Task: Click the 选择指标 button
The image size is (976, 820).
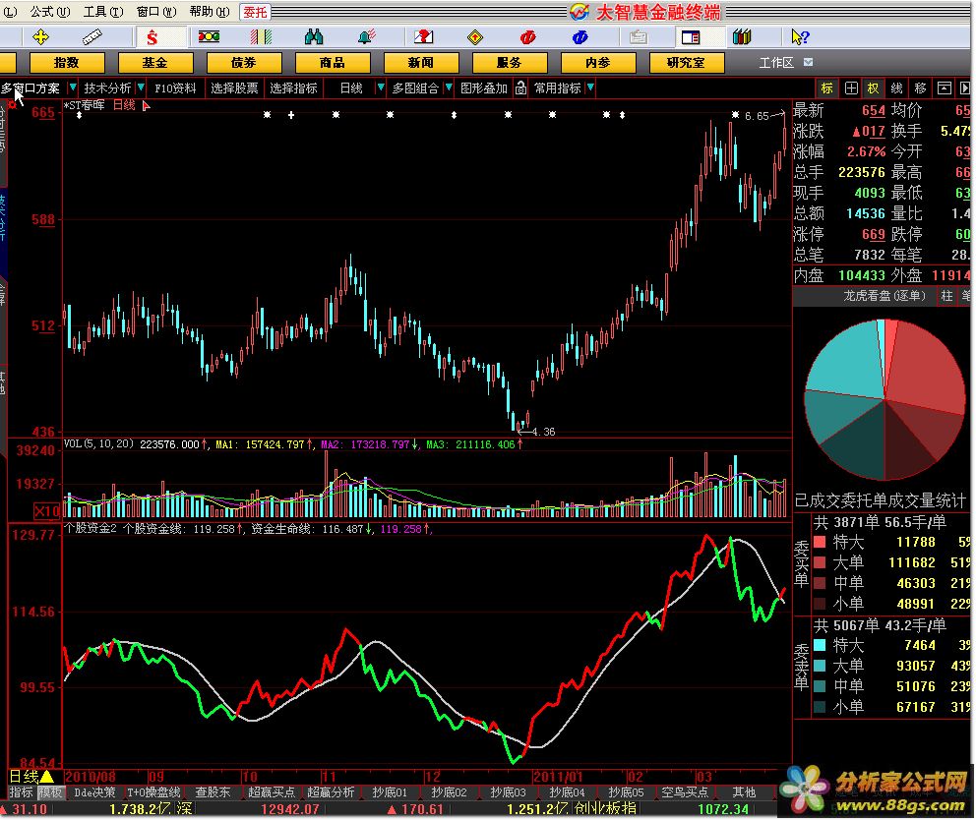Action: coord(294,88)
